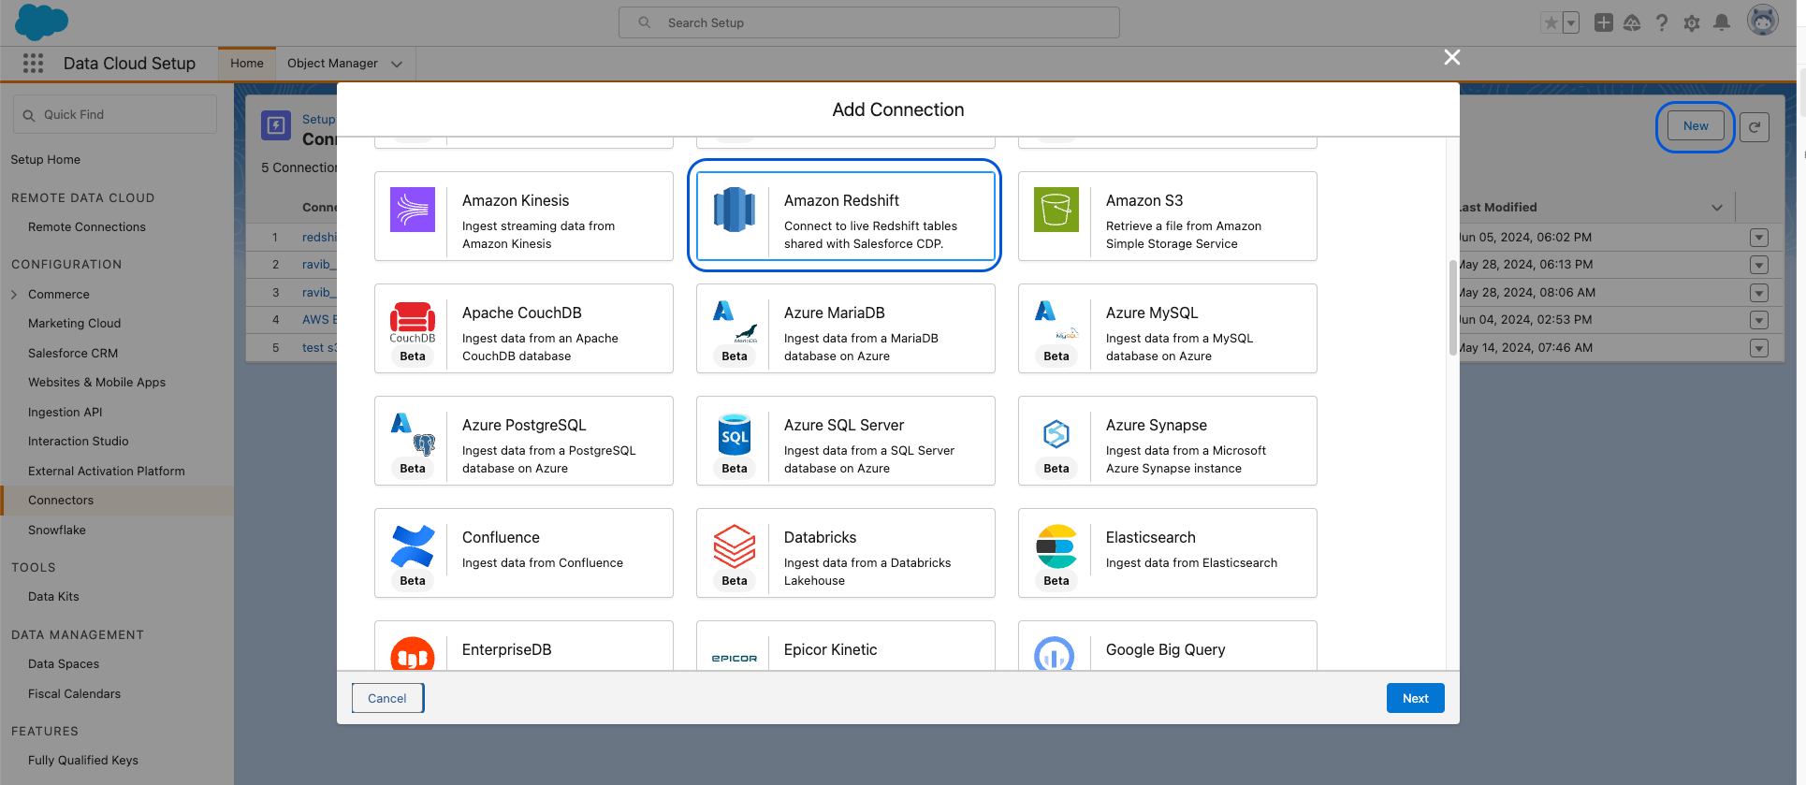1806x785 pixels.
Task: Open the Trailhead guidance icon
Action: click(1632, 22)
